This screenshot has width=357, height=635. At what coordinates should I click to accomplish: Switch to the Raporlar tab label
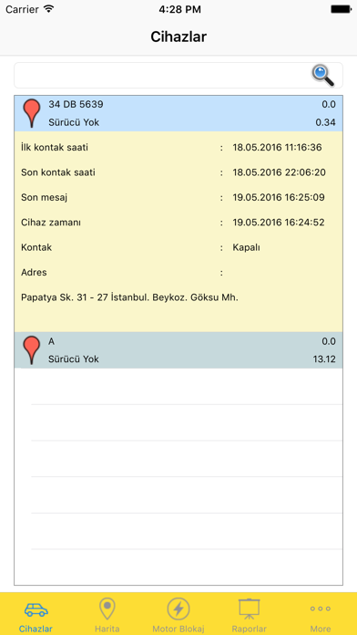click(x=250, y=629)
